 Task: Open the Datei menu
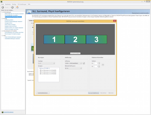click(x=3, y=4)
